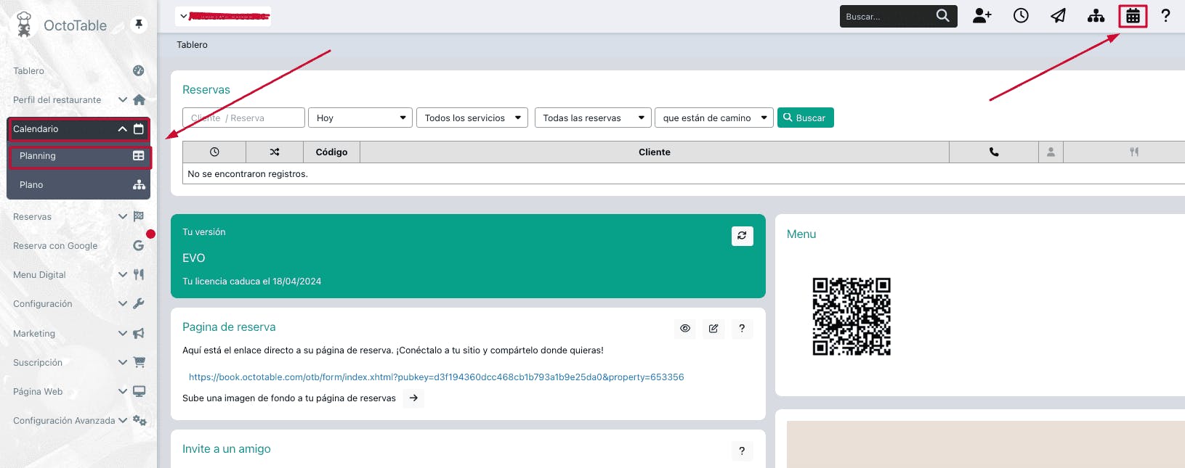Click the shuffle column header icon
The height and width of the screenshot is (468, 1185).
point(275,152)
